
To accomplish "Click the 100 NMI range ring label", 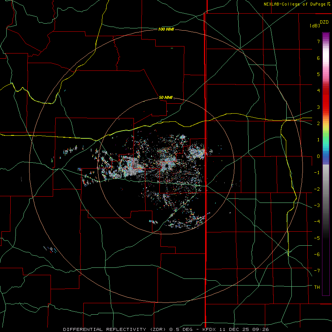I will (166, 29).
